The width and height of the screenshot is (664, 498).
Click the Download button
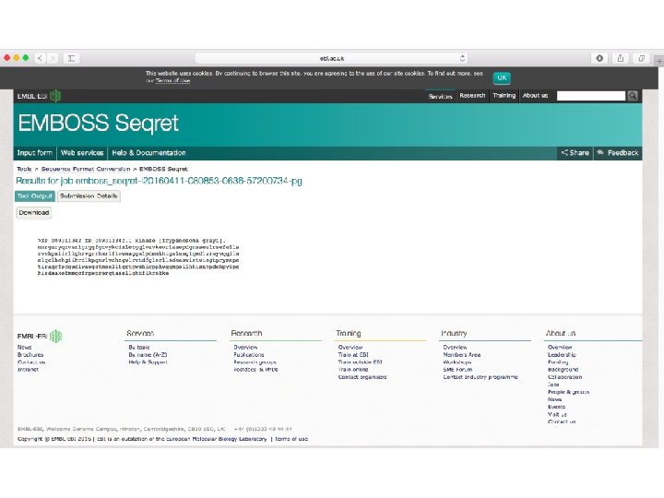[34, 213]
